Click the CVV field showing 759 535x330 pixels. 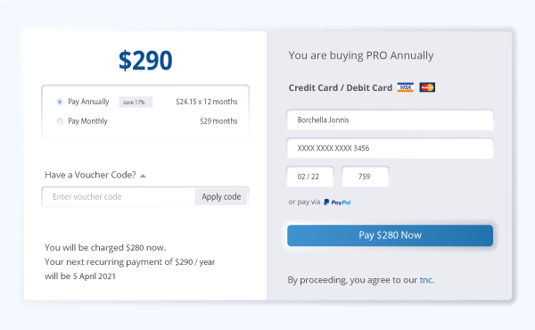366,177
